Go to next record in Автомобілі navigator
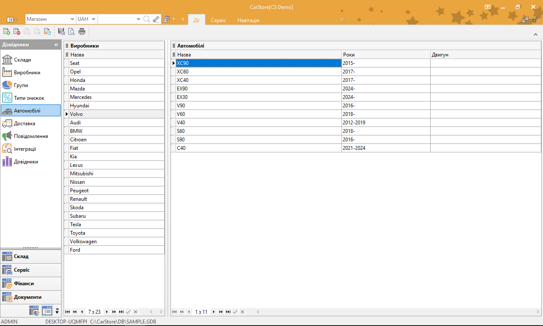This screenshot has width=543, height=326. (214, 312)
